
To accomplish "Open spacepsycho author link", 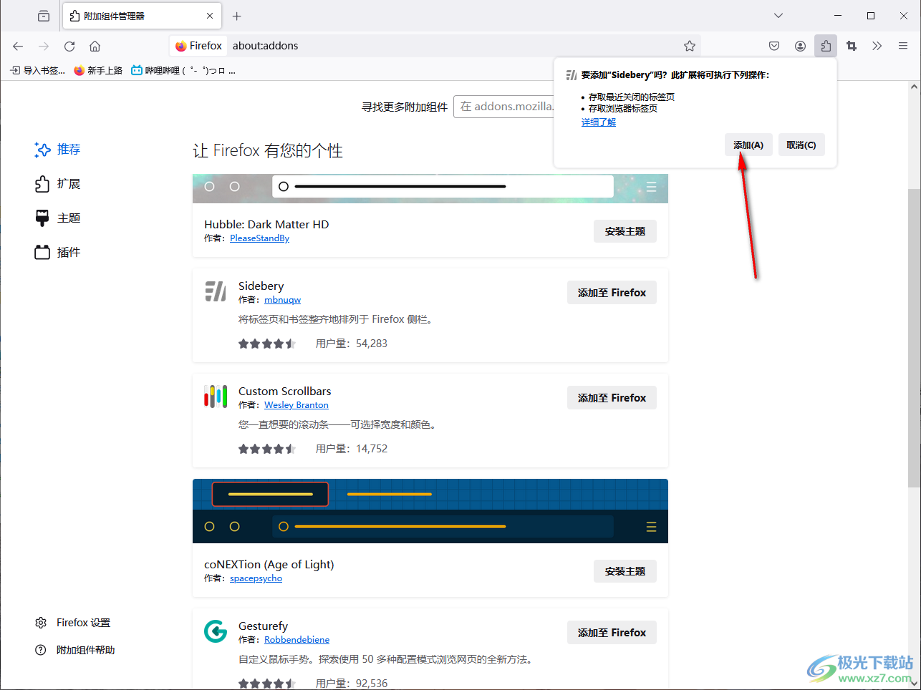I will point(256,578).
